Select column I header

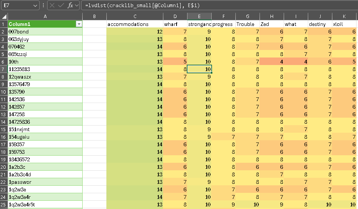[x=296, y=17]
